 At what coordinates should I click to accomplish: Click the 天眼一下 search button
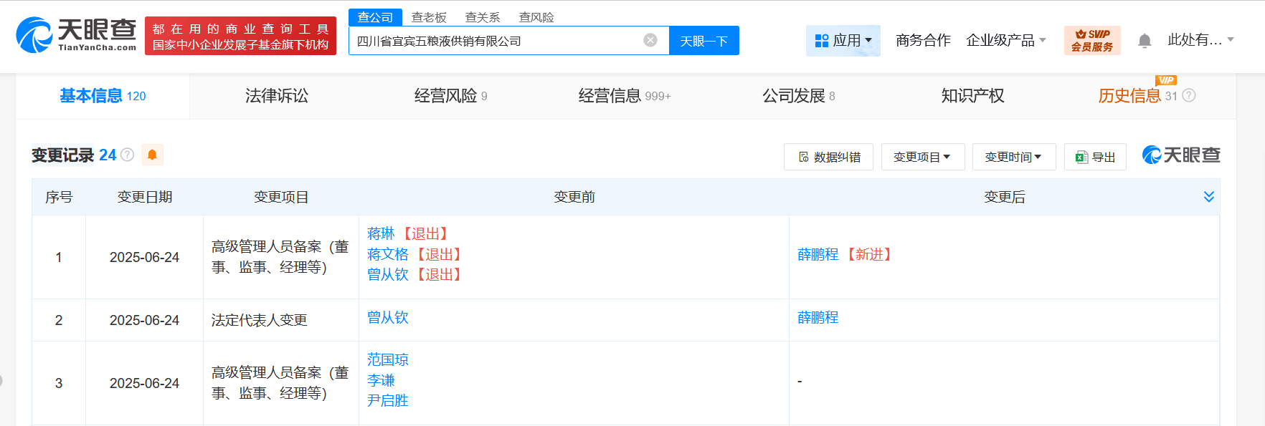703,41
